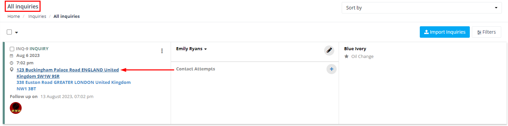Open the three-dot inquiry options menu
Image resolution: width=508 pixels, height=126 pixels.
coord(162,51)
